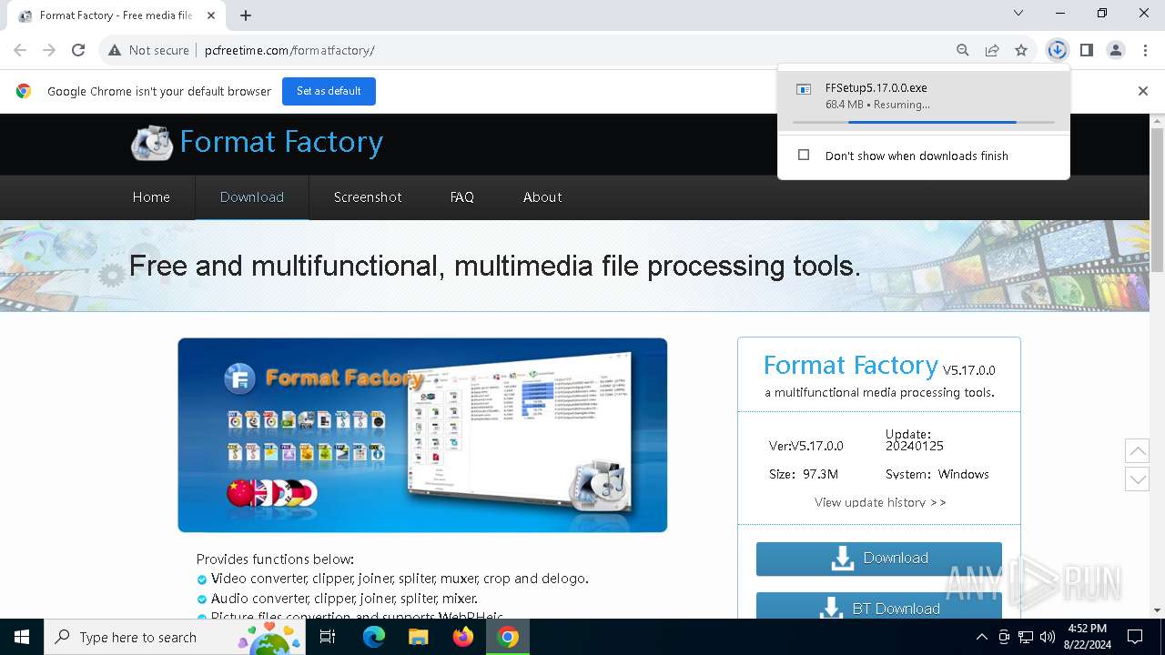1165x655 pixels.
Task: Open the Screenshot menu item
Action: coord(368,197)
